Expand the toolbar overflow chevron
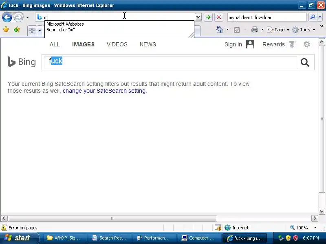The image size is (326, 244). (322, 26)
